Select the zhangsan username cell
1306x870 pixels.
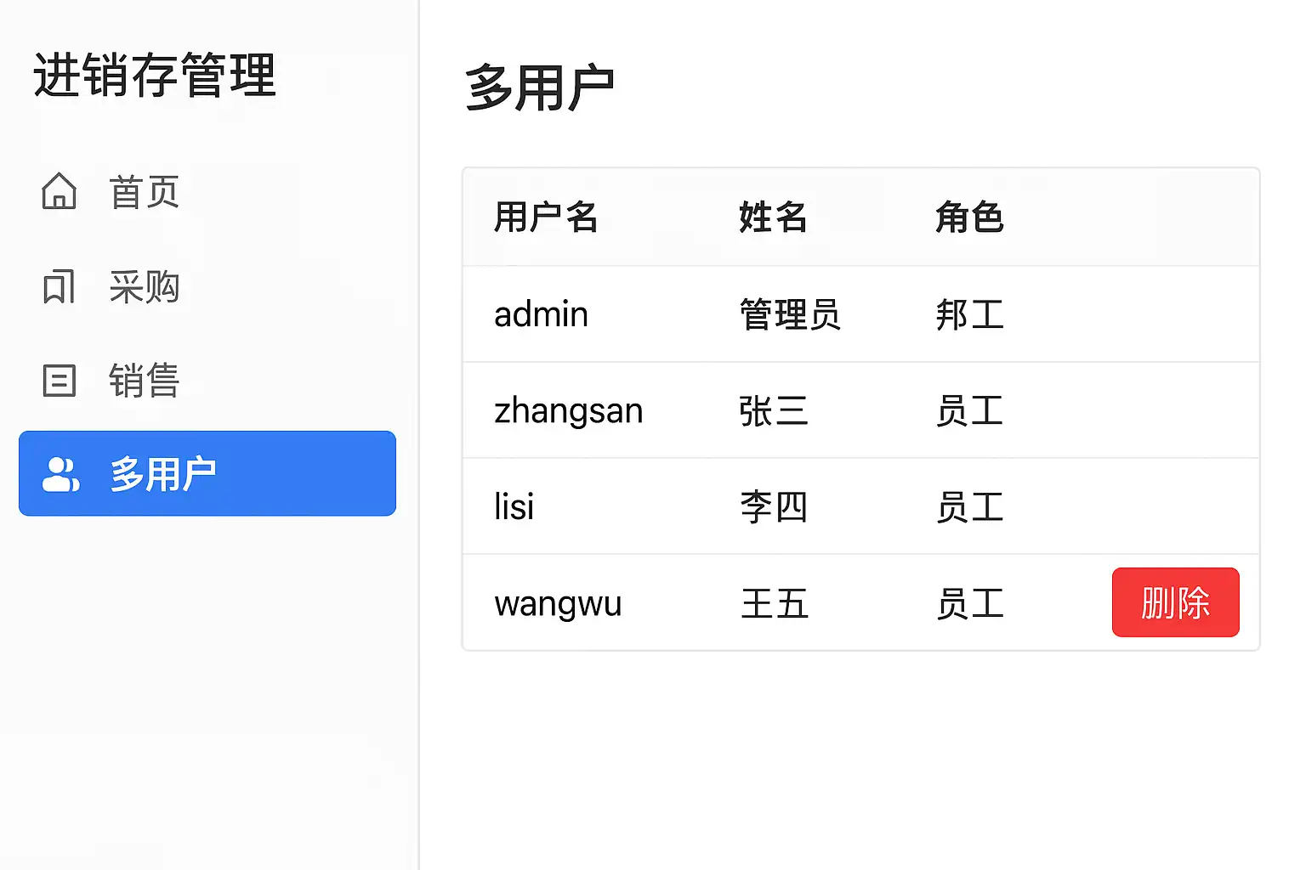point(568,411)
